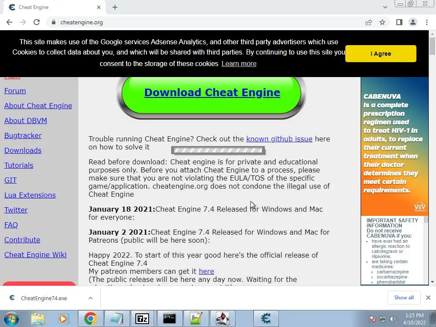Screen dimensions: 436x327
Task: Bookmark this page with the star icon
Action: click(382, 22)
